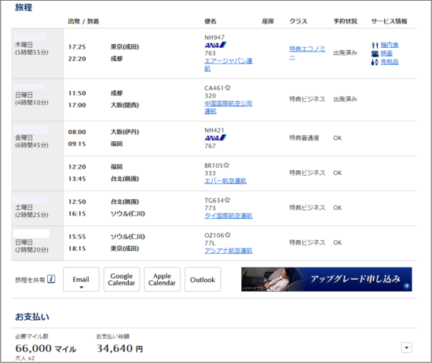Add itinerary to Outlook
Screen dimensions: 432x363
(203, 279)
